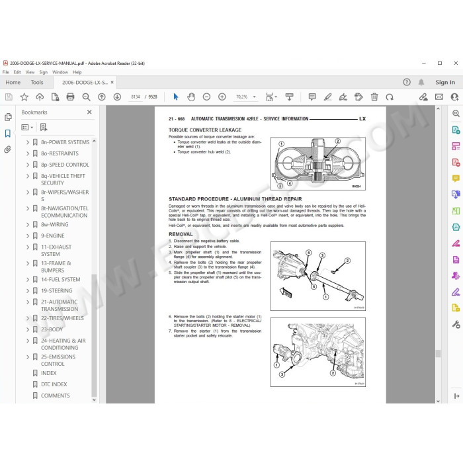
Task: Close the 2006-DODGE-LX-S document tab
Action: click(x=112, y=83)
